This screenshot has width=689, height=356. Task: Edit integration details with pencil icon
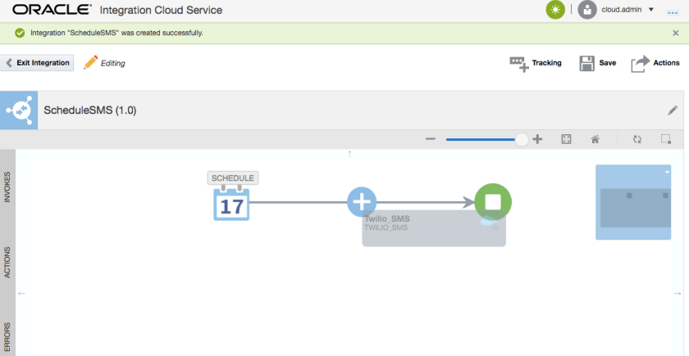click(x=673, y=110)
